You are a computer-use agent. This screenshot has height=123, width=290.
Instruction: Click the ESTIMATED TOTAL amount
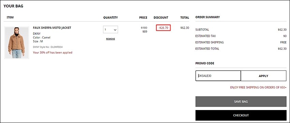pyautogui.click(x=282, y=49)
